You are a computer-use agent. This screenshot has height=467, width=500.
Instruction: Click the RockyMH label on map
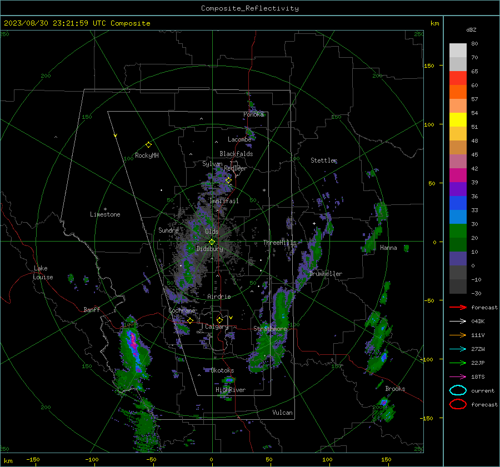point(147,155)
